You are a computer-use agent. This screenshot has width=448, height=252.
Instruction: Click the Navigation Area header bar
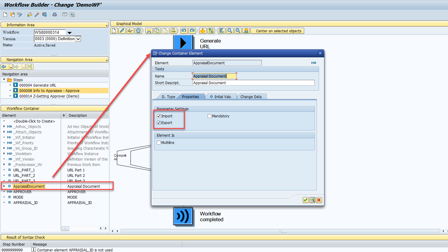54,59
